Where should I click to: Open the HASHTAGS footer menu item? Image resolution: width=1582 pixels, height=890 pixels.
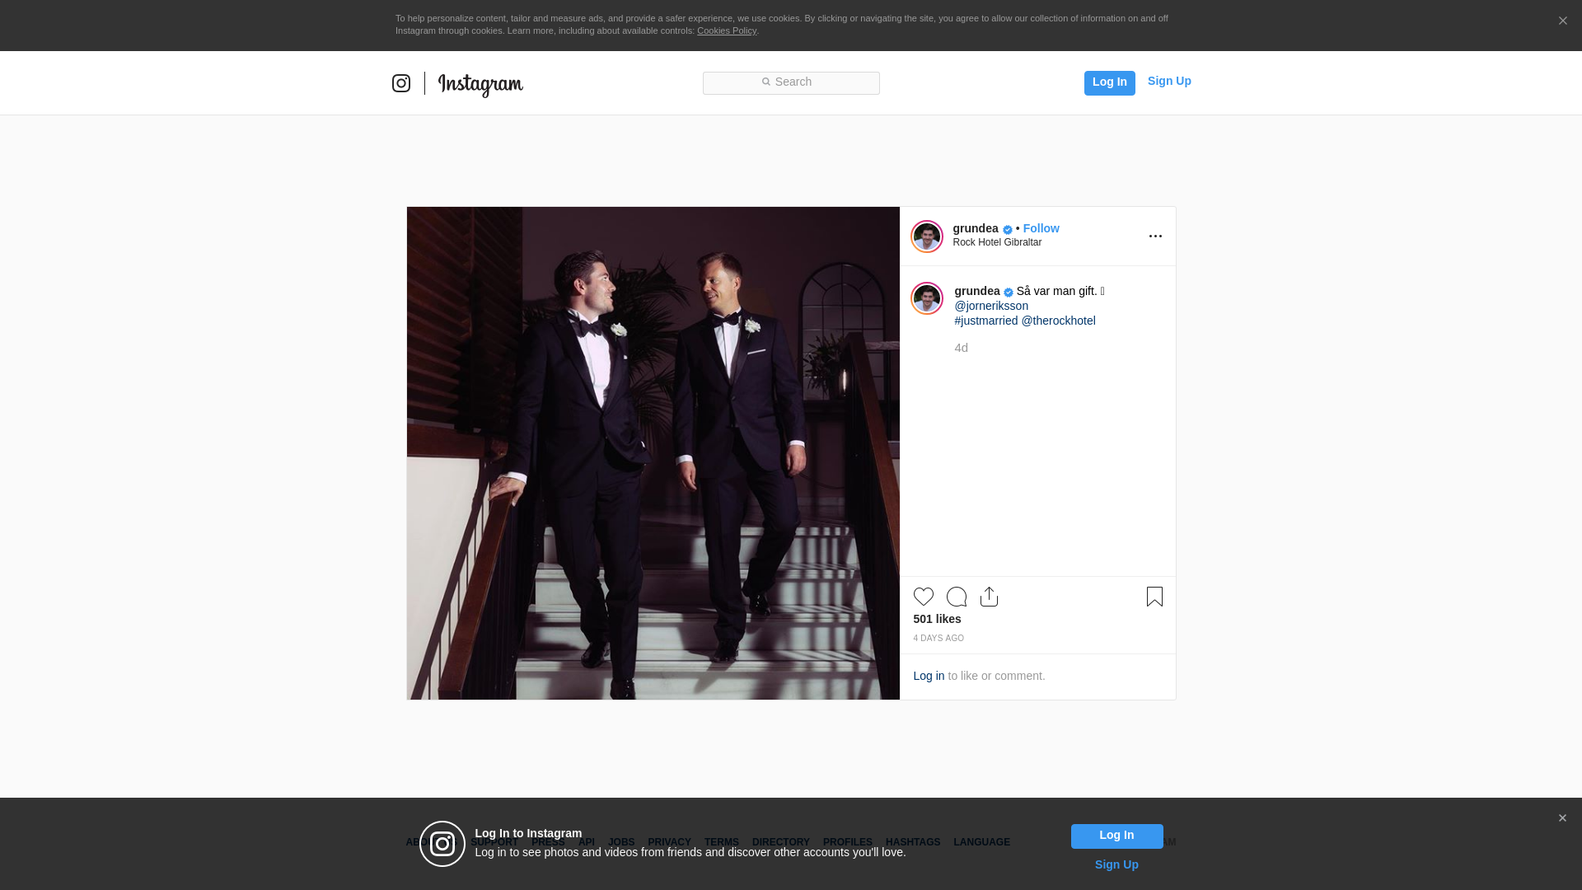point(912,842)
